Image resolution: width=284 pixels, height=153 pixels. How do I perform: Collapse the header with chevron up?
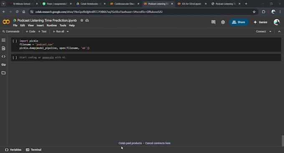(279, 31)
